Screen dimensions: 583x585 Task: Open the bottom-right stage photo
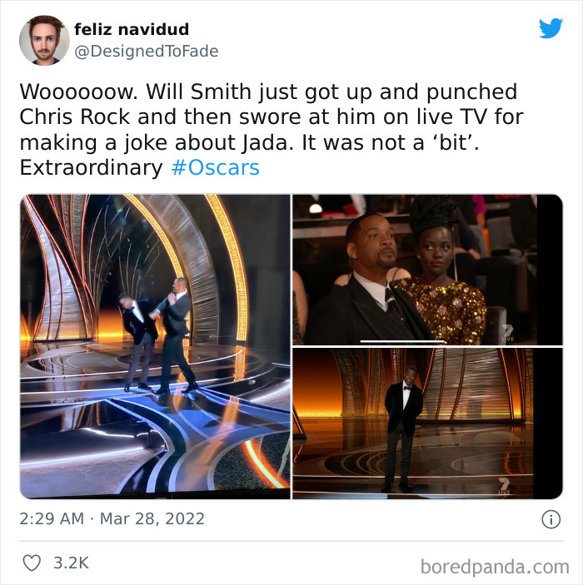[427, 424]
